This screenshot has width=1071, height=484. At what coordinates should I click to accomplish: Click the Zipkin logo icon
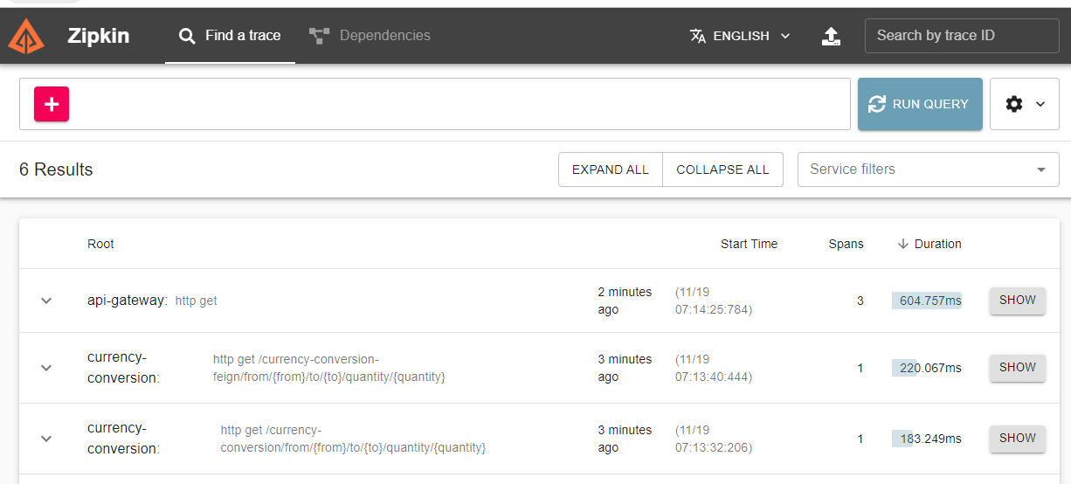click(x=26, y=36)
